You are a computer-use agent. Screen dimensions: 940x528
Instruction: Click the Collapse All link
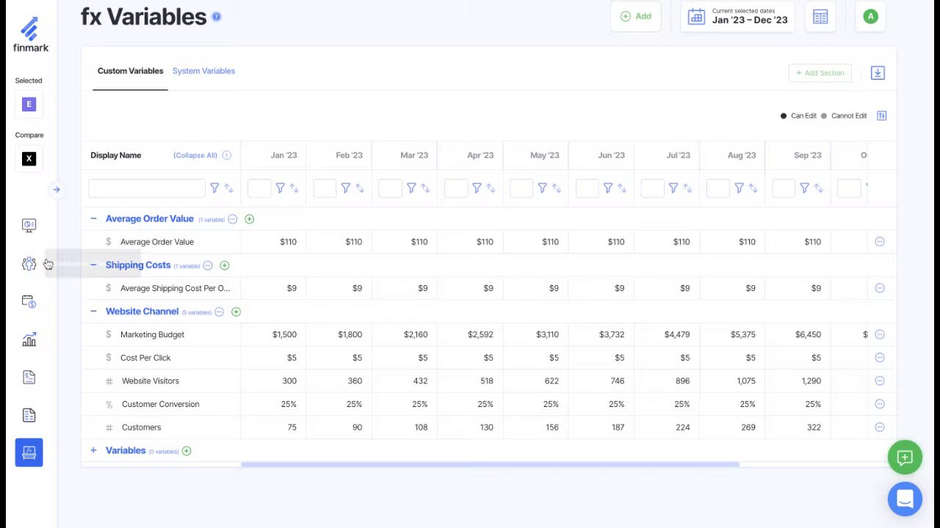pyautogui.click(x=195, y=155)
